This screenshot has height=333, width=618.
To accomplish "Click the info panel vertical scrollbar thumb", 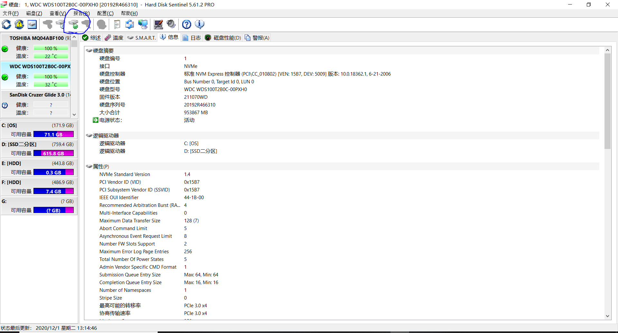I will (x=608, y=101).
